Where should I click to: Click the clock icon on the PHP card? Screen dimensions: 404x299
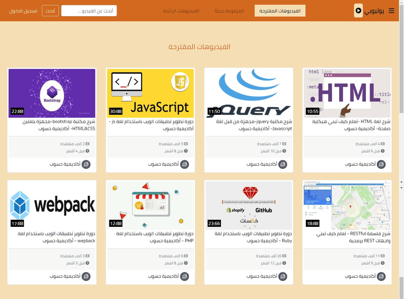(186, 263)
